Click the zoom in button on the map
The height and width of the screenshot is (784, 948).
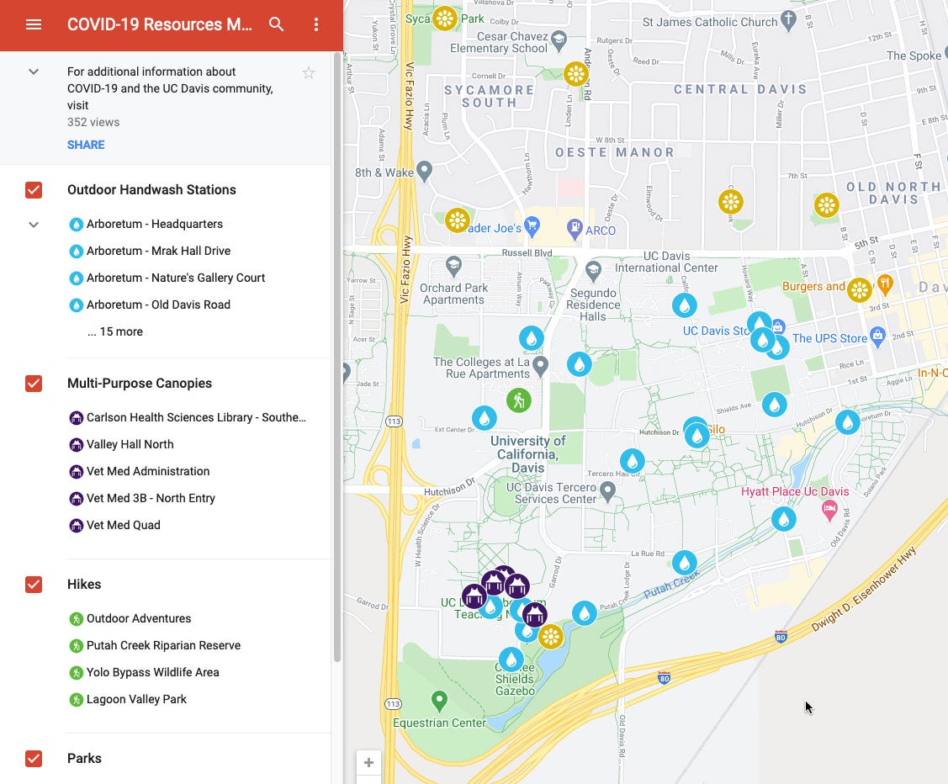[x=368, y=762]
